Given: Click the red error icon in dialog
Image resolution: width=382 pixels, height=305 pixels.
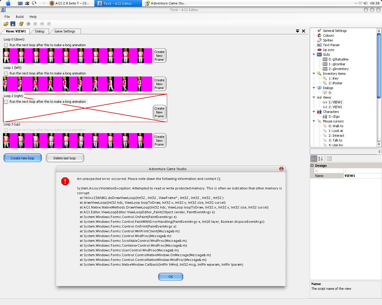Looking at the screenshot, I should 65,181.
